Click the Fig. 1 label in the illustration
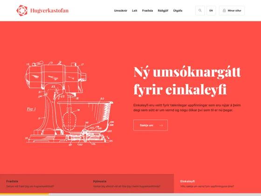The image size is (261, 196). click(x=31, y=109)
